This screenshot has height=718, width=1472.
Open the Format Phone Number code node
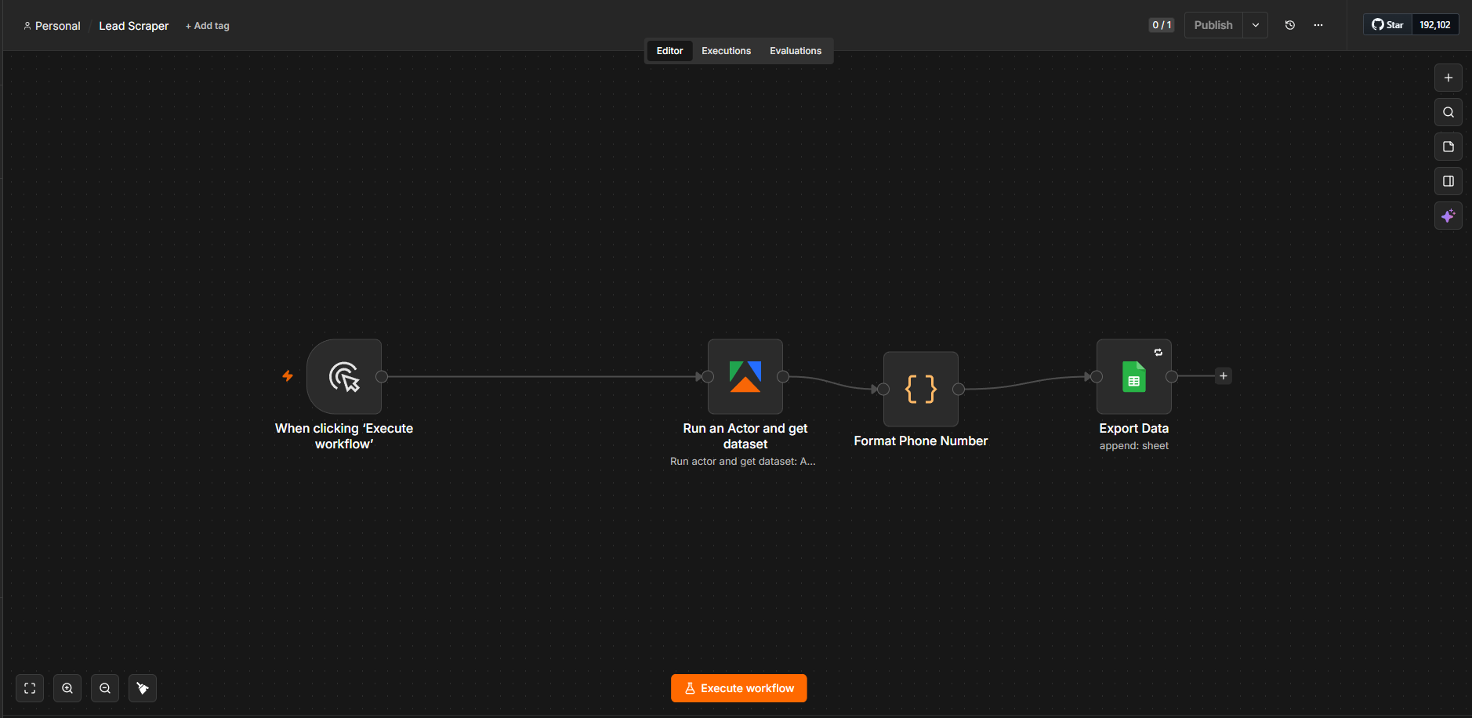click(921, 389)
